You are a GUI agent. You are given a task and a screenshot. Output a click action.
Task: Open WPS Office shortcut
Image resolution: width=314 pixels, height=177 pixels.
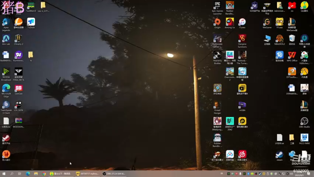[292, 56]
